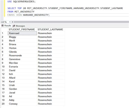Viewport: 129px width, 108px height.
Task: Click the SELECT keyword in the query
Action: (x=12, y=8)
